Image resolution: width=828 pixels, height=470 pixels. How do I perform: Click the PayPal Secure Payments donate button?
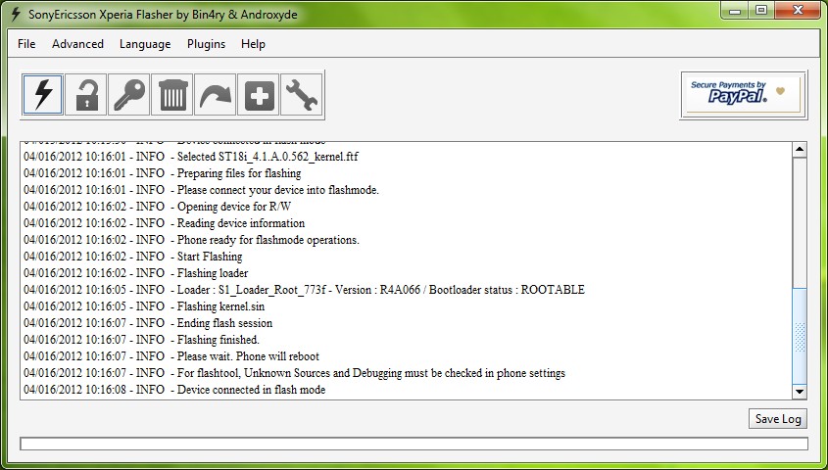pos(744,95)
